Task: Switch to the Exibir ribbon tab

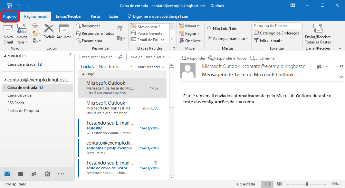Action: 113,16
